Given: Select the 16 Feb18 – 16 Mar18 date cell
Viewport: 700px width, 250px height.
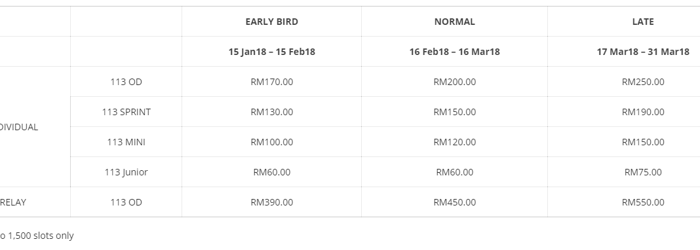Looking at the screenshot, I should (454, 52).
